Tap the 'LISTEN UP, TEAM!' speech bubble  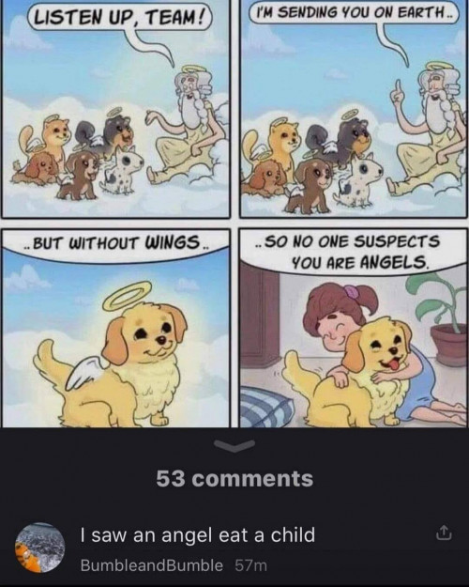(120, 19)
